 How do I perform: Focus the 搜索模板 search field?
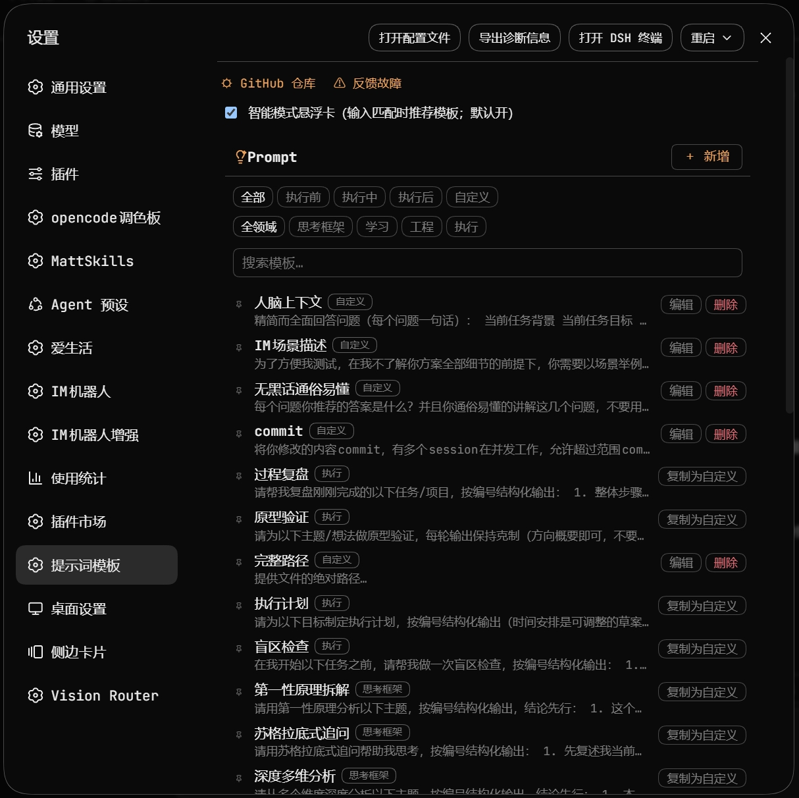point(488,263)
